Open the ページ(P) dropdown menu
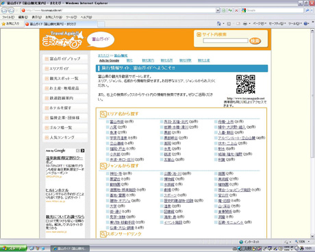 click(260, 23)
